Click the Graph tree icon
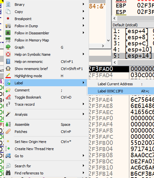 point(8,47)
